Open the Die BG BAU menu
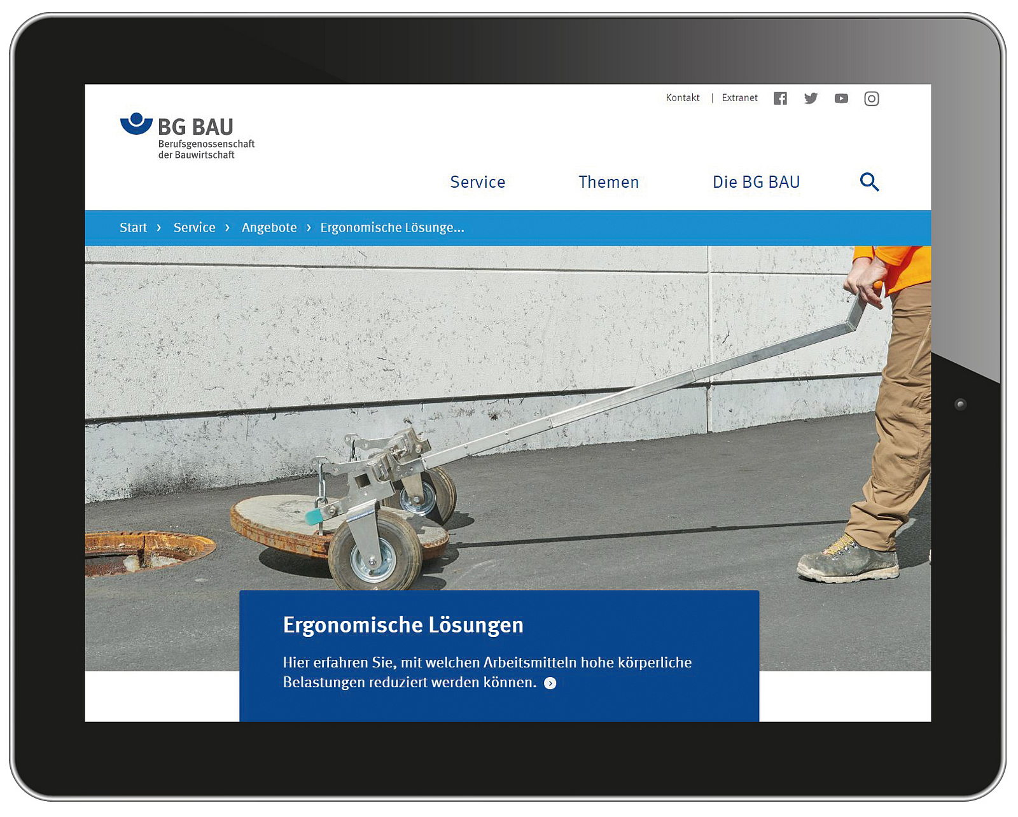 click(x=756, y=182)
